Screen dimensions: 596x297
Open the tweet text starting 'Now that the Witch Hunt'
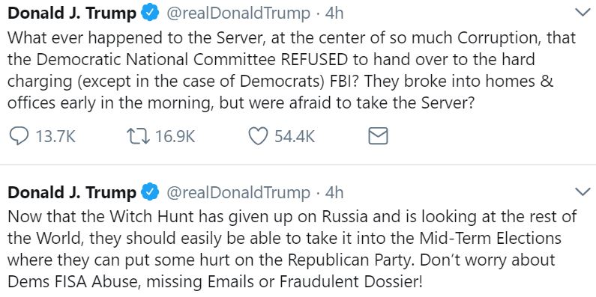292,249
